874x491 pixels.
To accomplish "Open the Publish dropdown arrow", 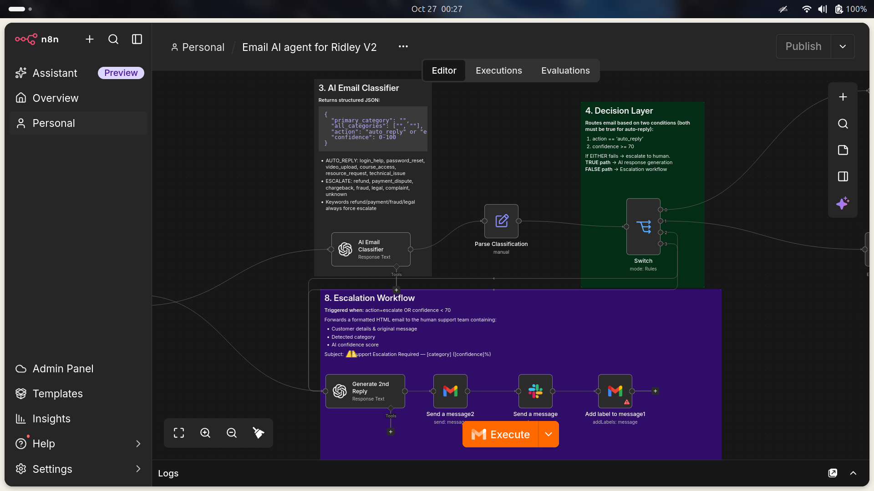I will 843,46.
